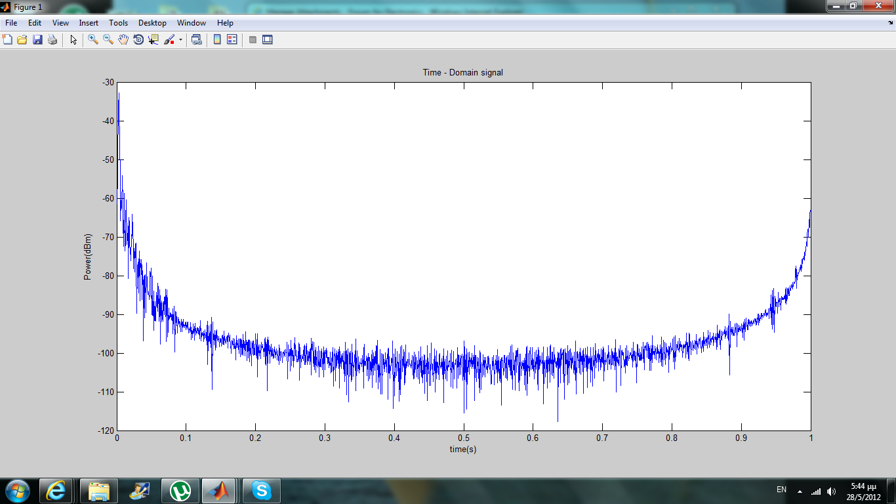Select the Zoom In magnifier tool

pyautogui.click(x=93, y=40)
